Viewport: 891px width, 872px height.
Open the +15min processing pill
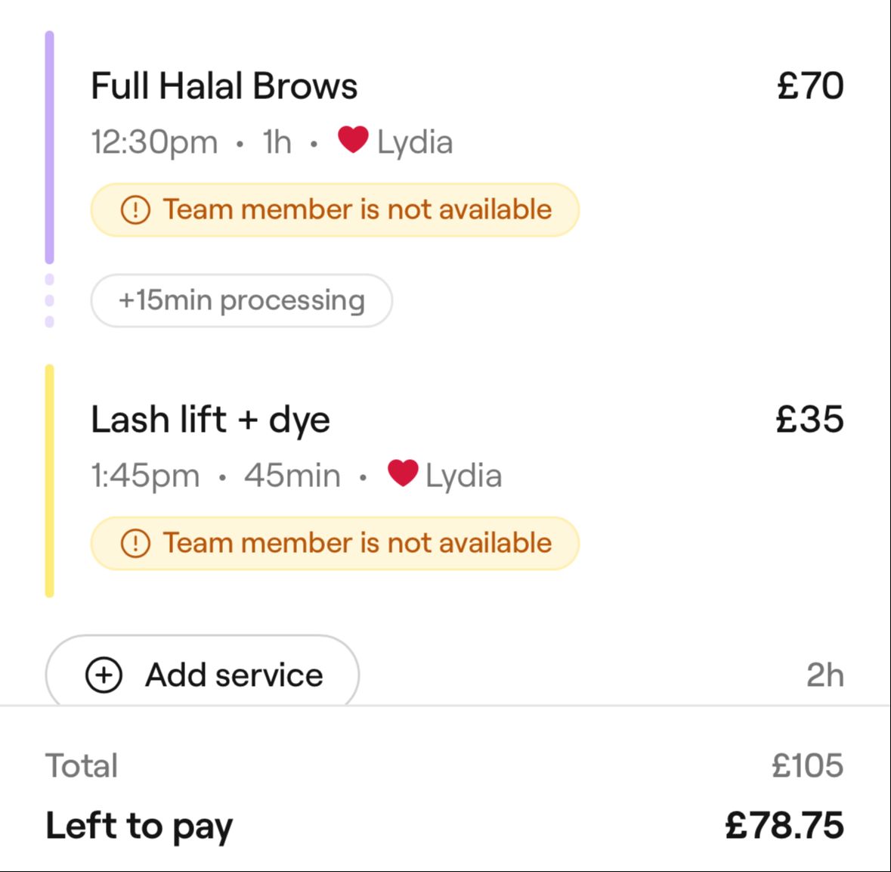[241, 300]
